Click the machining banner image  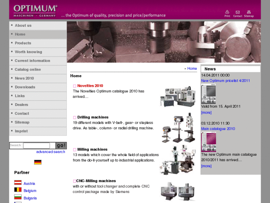(164, 42)
